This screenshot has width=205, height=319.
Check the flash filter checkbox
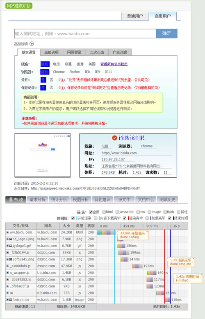(165, 212)
